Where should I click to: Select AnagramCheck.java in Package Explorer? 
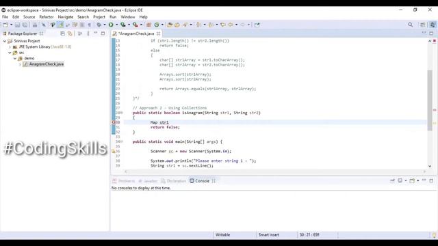pyautogui.click(x=43, y=64)
